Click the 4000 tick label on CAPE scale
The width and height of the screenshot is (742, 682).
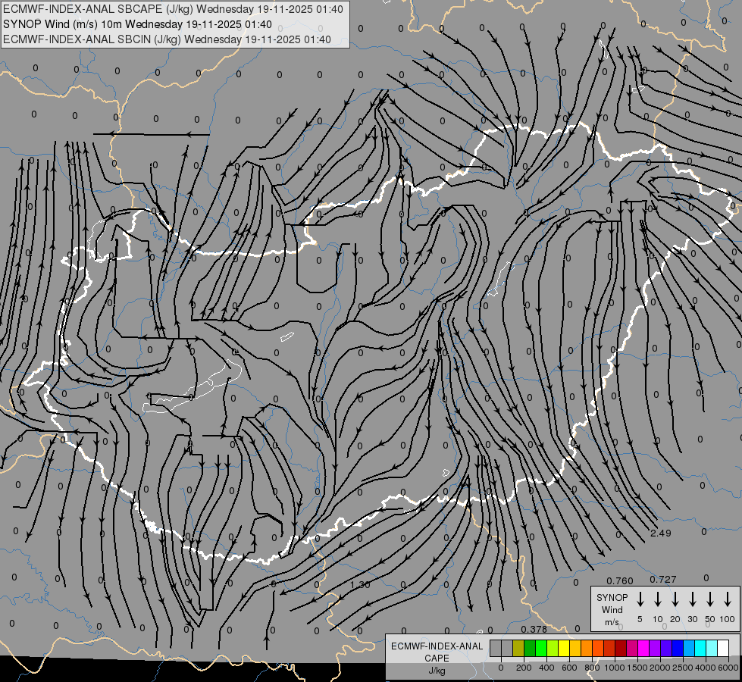tap(706, 668)
